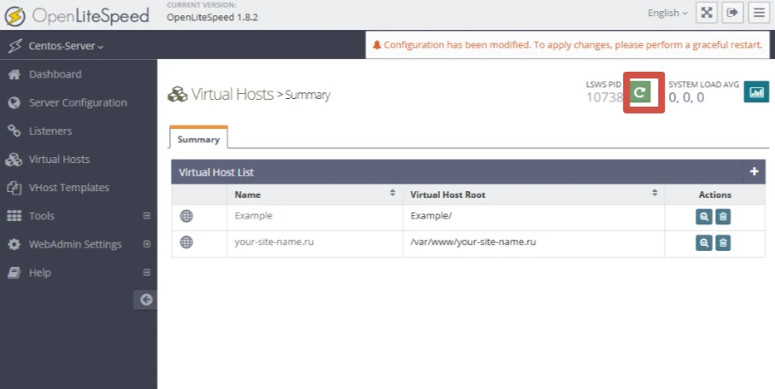Open the real-time stats chart icon

[x=756, y=92]
